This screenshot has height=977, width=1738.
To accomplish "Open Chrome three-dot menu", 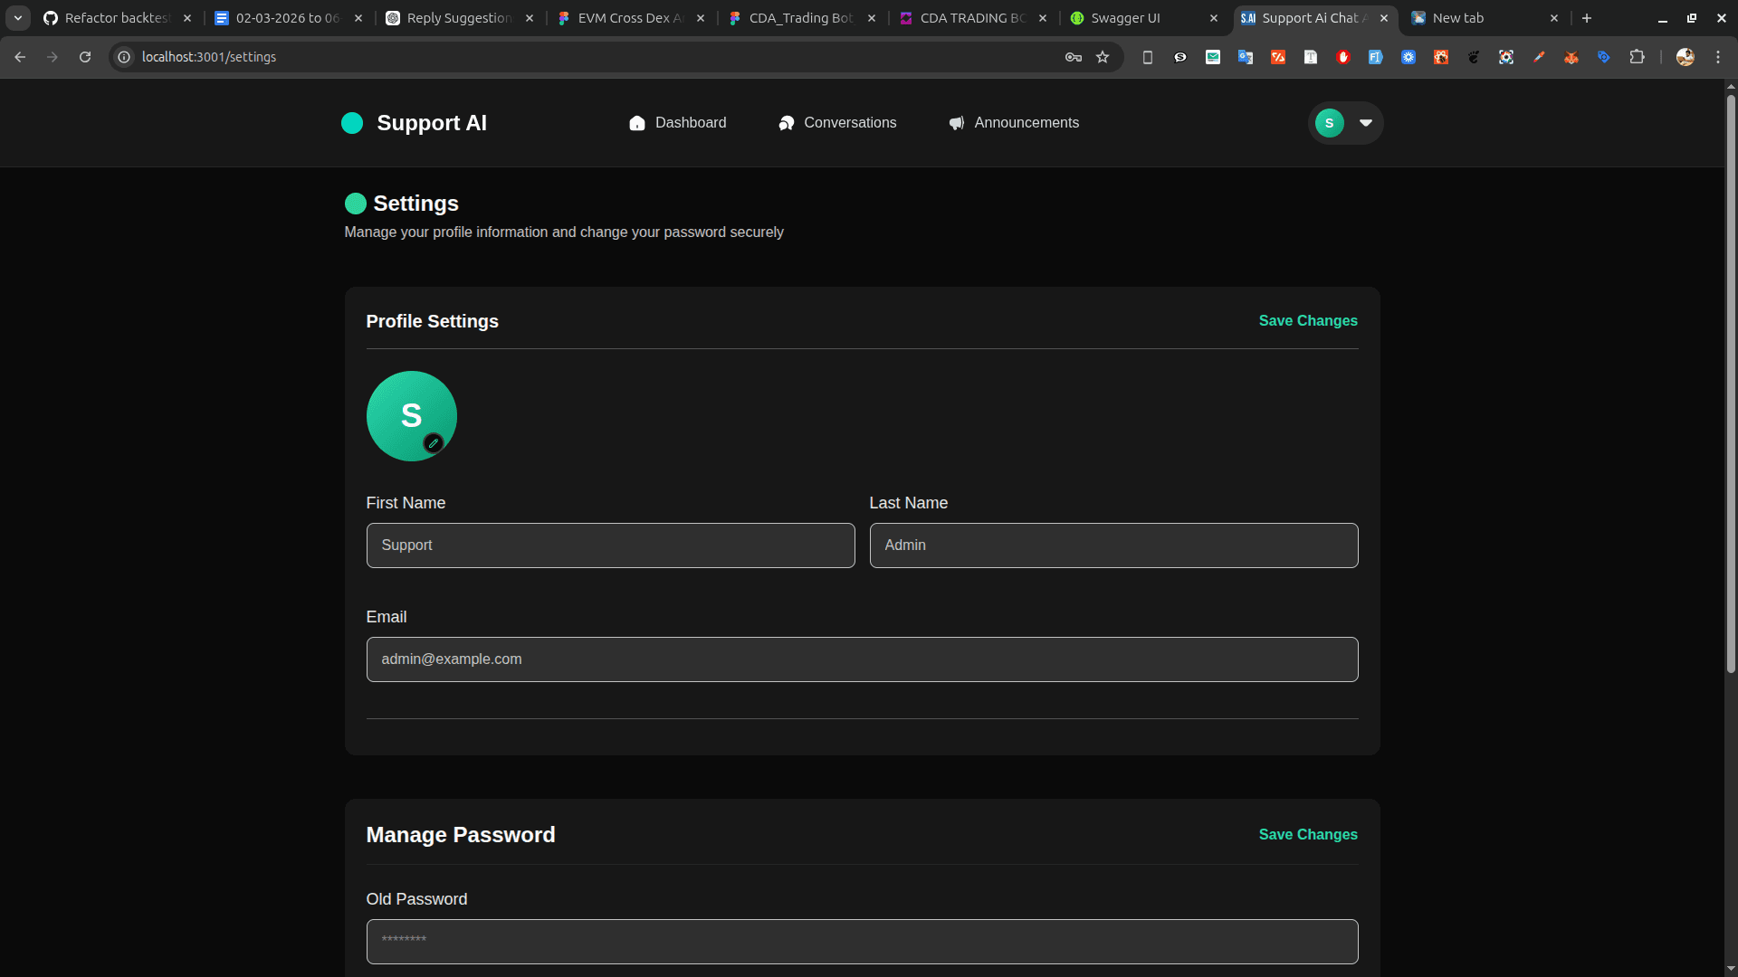I will 1718,57.
